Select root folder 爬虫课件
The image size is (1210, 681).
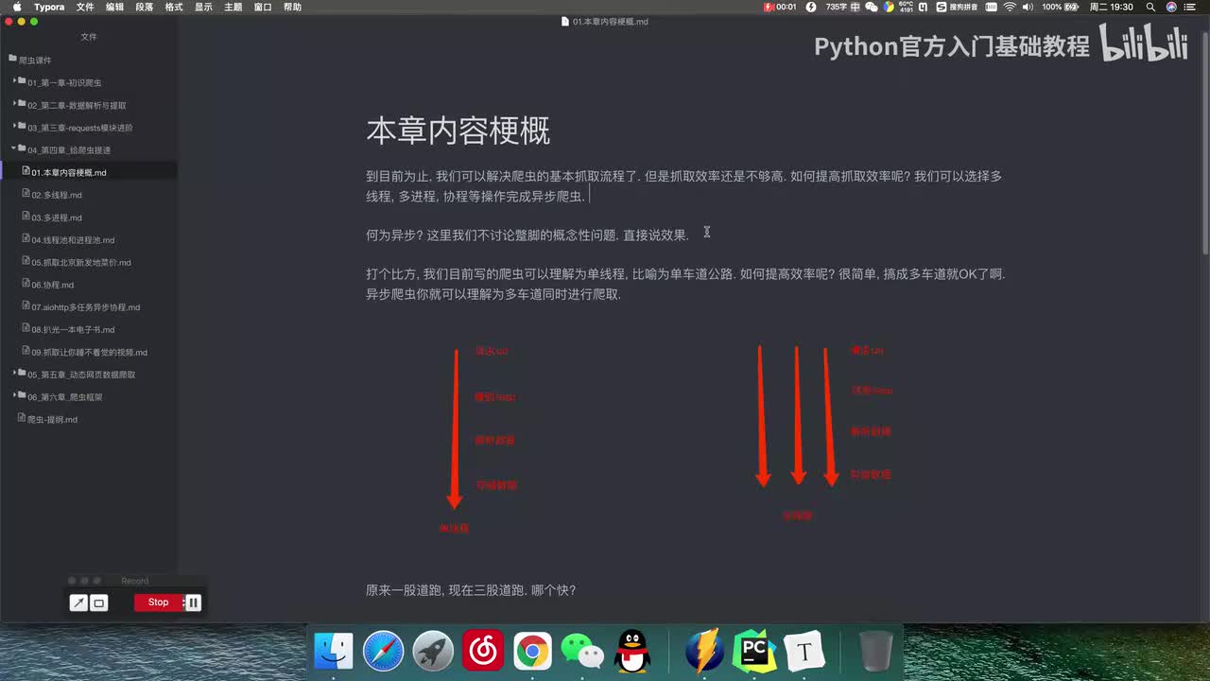click(x=36, y=60)
